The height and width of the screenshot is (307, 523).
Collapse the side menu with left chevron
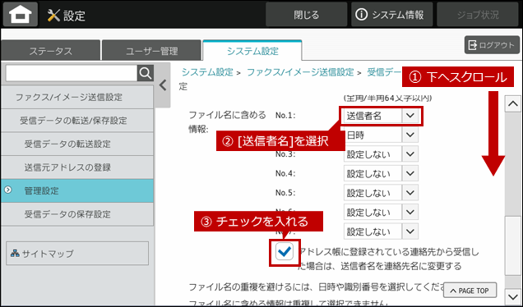point(163,85)
